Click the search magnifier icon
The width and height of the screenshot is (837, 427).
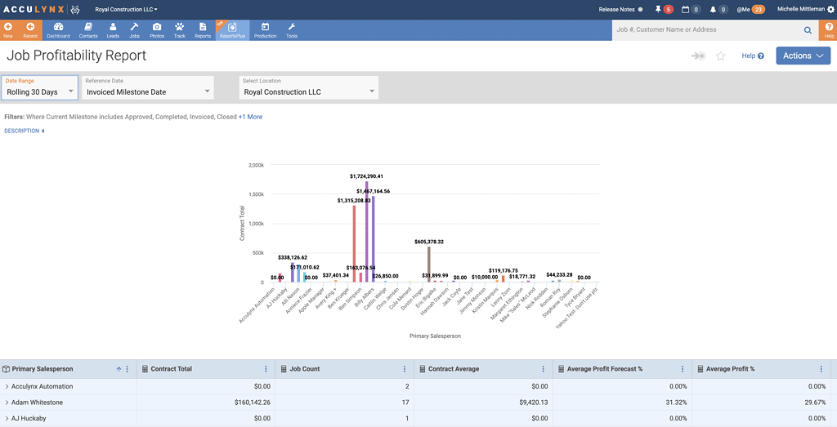[808, 30]
